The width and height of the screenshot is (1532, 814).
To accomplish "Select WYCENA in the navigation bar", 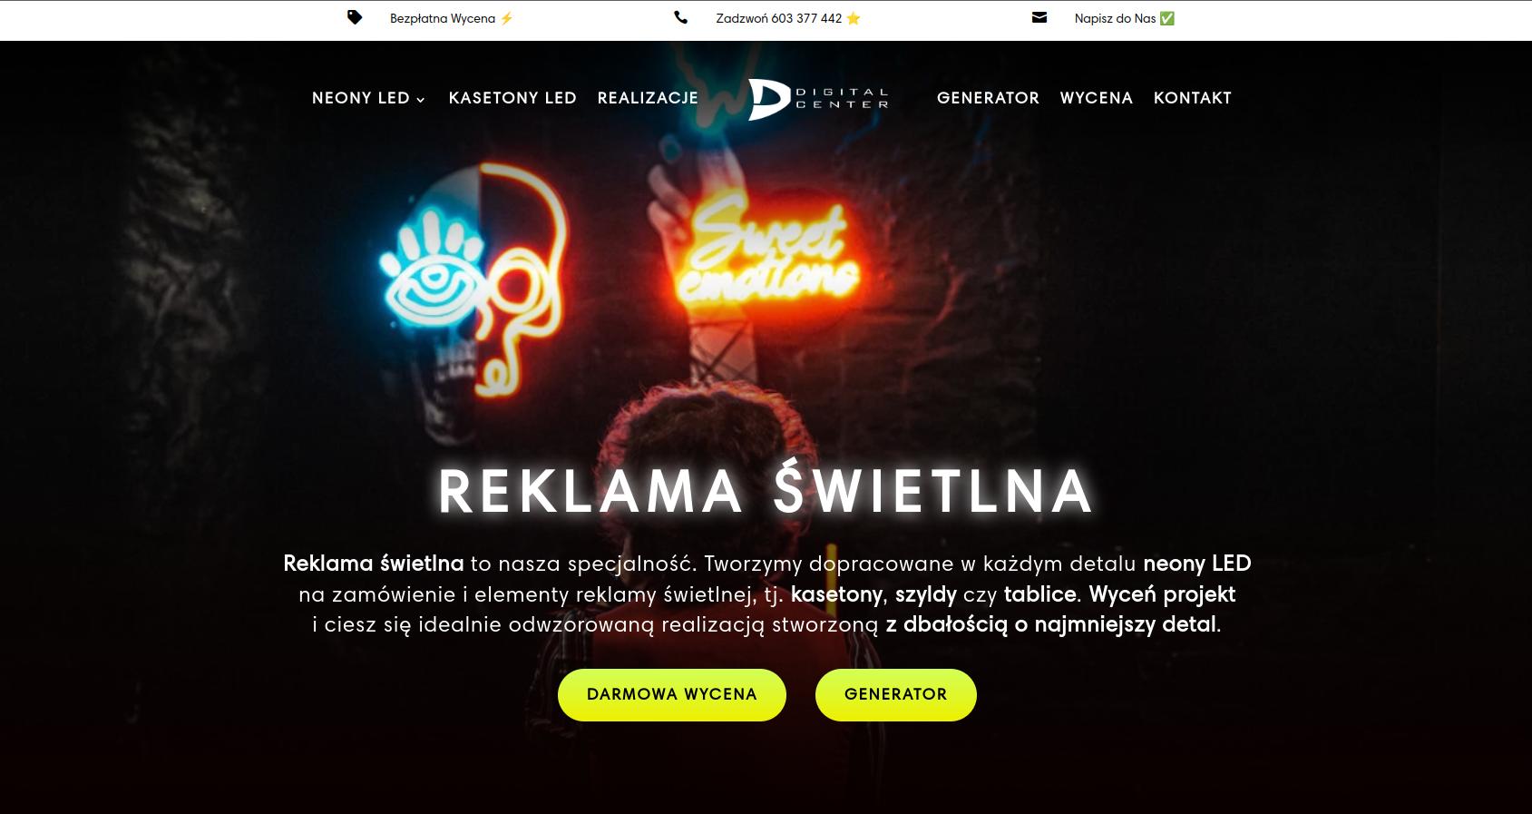I will click(x=1096, y=98).
